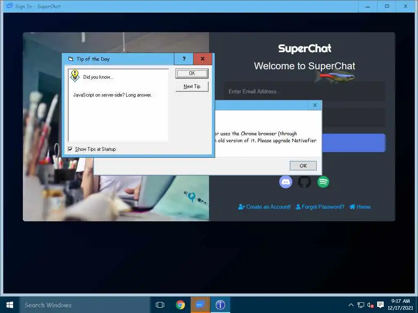Sign in with Spotify icon

pyautogui.click(x=323, y=182)
